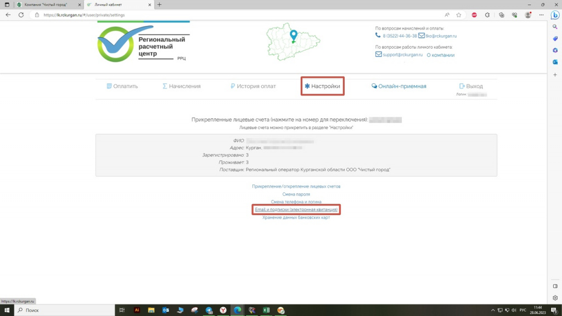This screenshot has height=316, width=562.
Task: View site info lock icon
Action: [x=37, y=15]
